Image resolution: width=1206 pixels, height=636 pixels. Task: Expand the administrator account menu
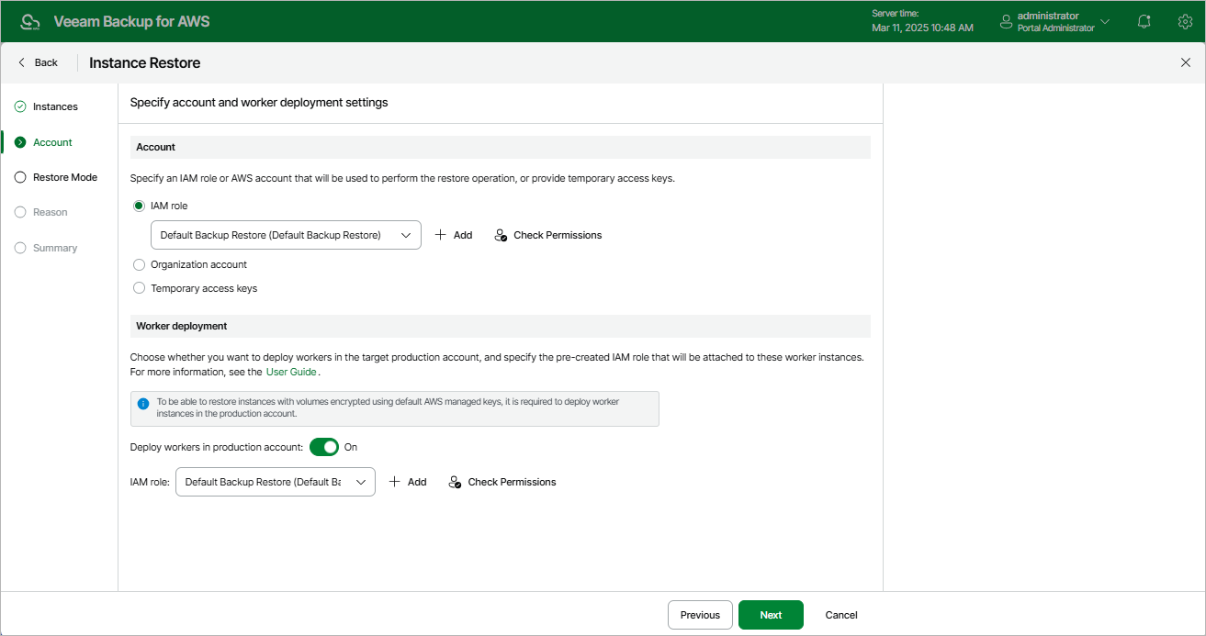click(x=1105, y=20)
